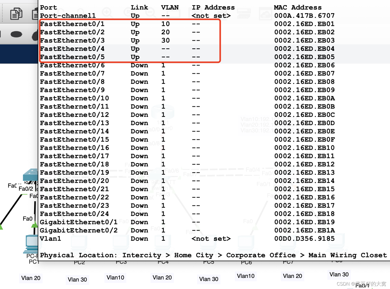Click the FastEthernet0/6 port name
The height and width of the screenshot is (289, 390).
[72, 65]
